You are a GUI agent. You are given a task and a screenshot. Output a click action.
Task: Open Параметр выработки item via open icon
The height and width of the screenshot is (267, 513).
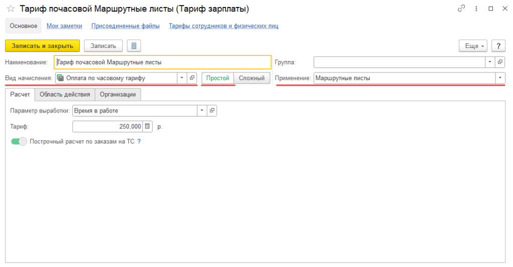tap(212, 110)
